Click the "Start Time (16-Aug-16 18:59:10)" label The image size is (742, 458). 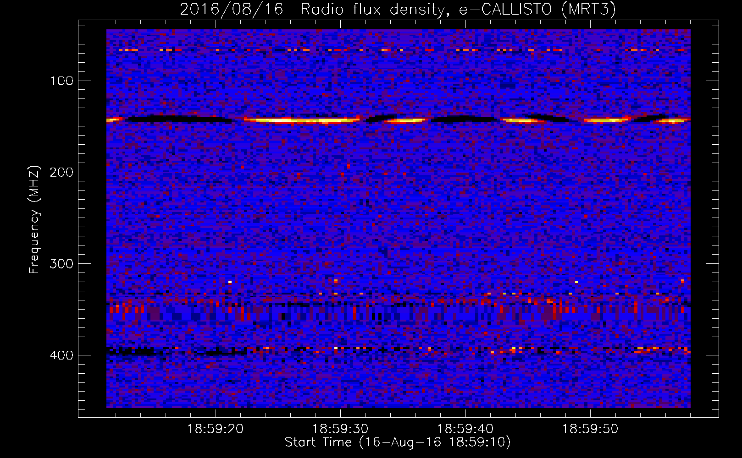(398, 442)
